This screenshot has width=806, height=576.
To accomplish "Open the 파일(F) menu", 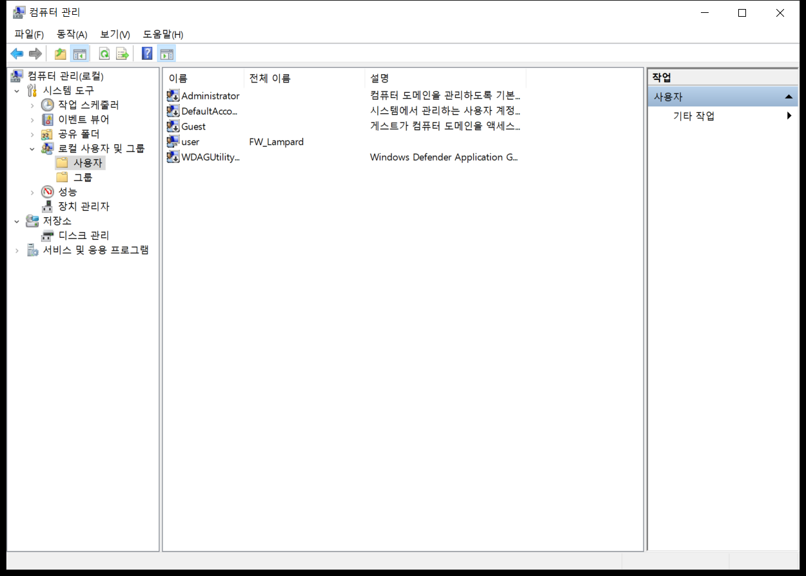I will (x=29, y=34).
